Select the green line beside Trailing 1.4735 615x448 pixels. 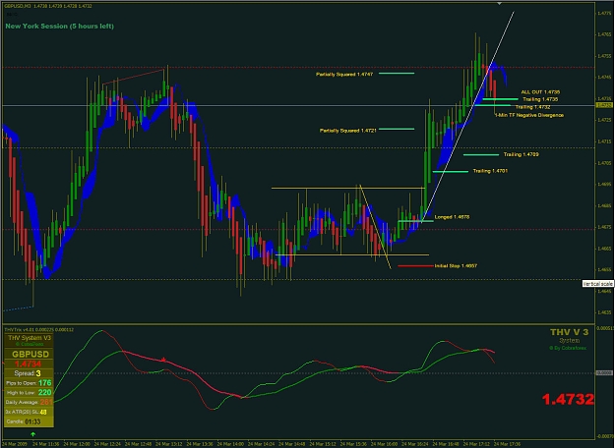(x=501, y=99)
